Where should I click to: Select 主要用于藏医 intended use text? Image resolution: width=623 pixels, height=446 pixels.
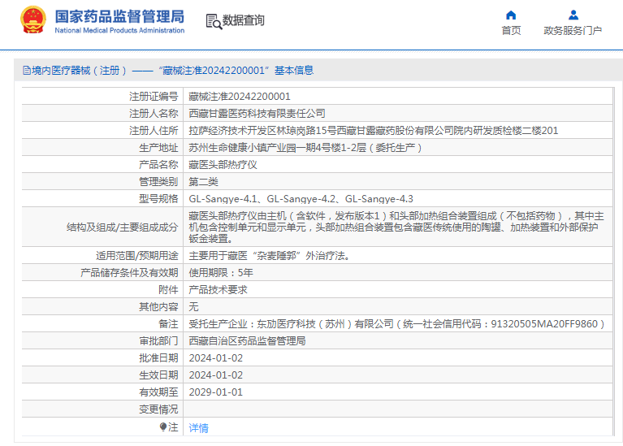click(x=270, y=256)
